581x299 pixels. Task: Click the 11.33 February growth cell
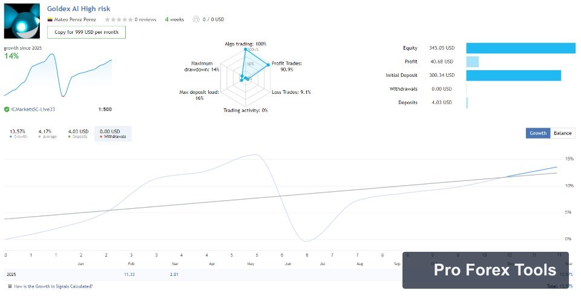[x=130, y=275]
